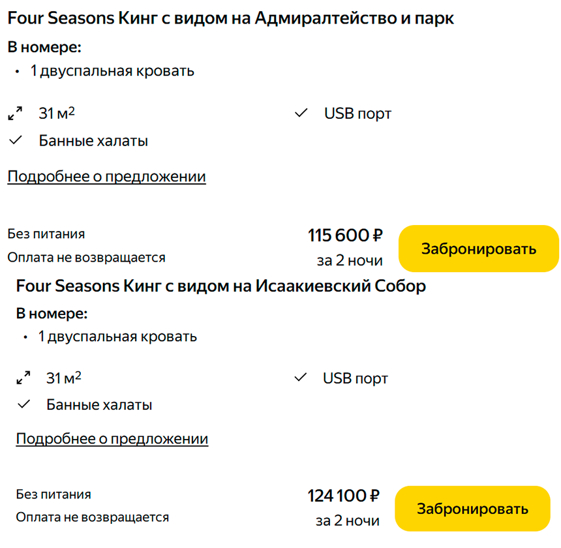
Task: Click title with view of Адмиралтейство и парк
Action: click(230, 19)
